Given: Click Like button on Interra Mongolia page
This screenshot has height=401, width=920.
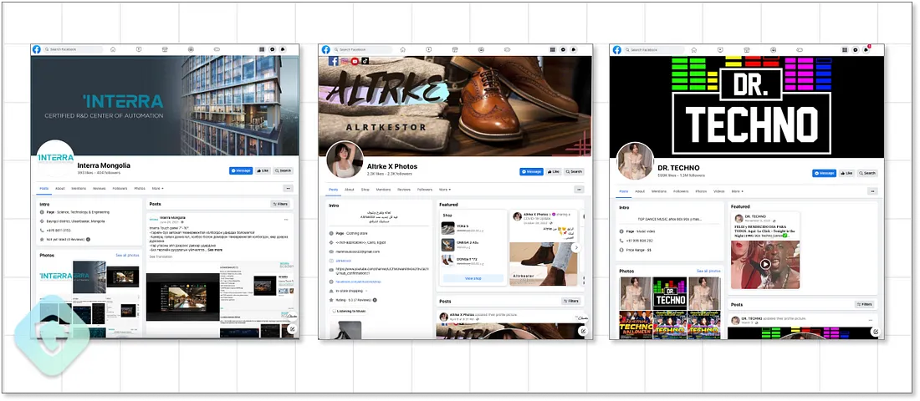Looking at the screenshot, I should click(x=263, y=170).
